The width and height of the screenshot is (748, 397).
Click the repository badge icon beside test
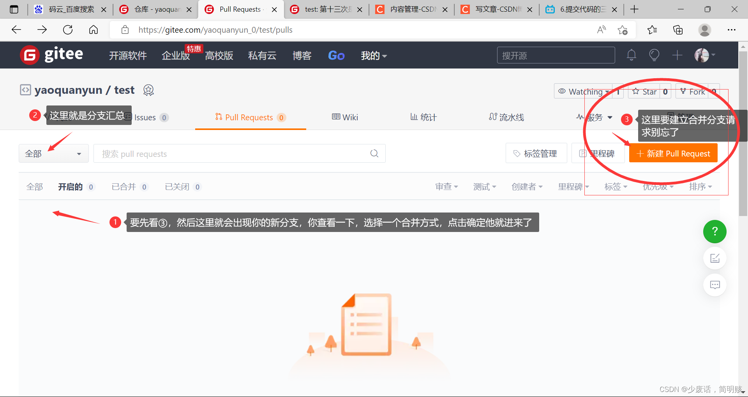click(148, 90)
